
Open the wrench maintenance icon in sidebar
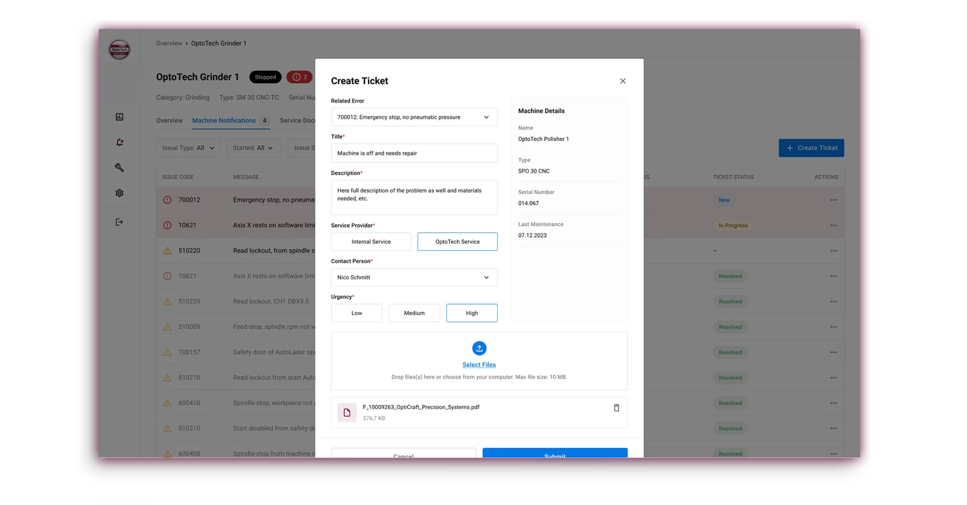(119, 168)
